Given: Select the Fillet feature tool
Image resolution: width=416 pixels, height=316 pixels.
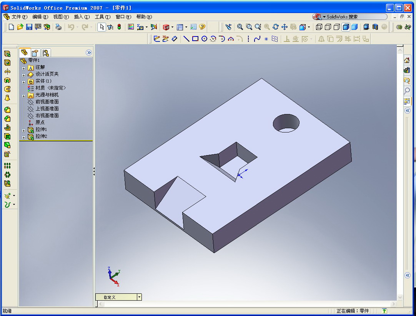Looking at the screenshot, I should (x=7, y=110).
